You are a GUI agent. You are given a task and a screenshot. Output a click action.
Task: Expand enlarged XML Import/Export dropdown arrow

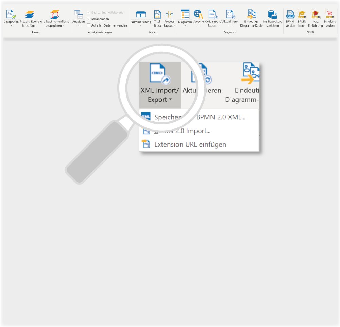pos(170,99)
